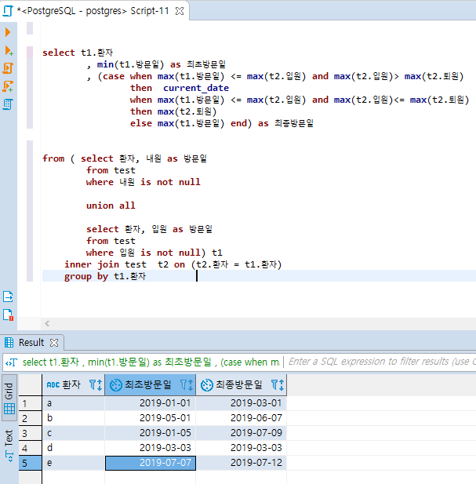Click the SQL query icon in result bar
Viewport: 476px width, 484px height.
[12, 362]
